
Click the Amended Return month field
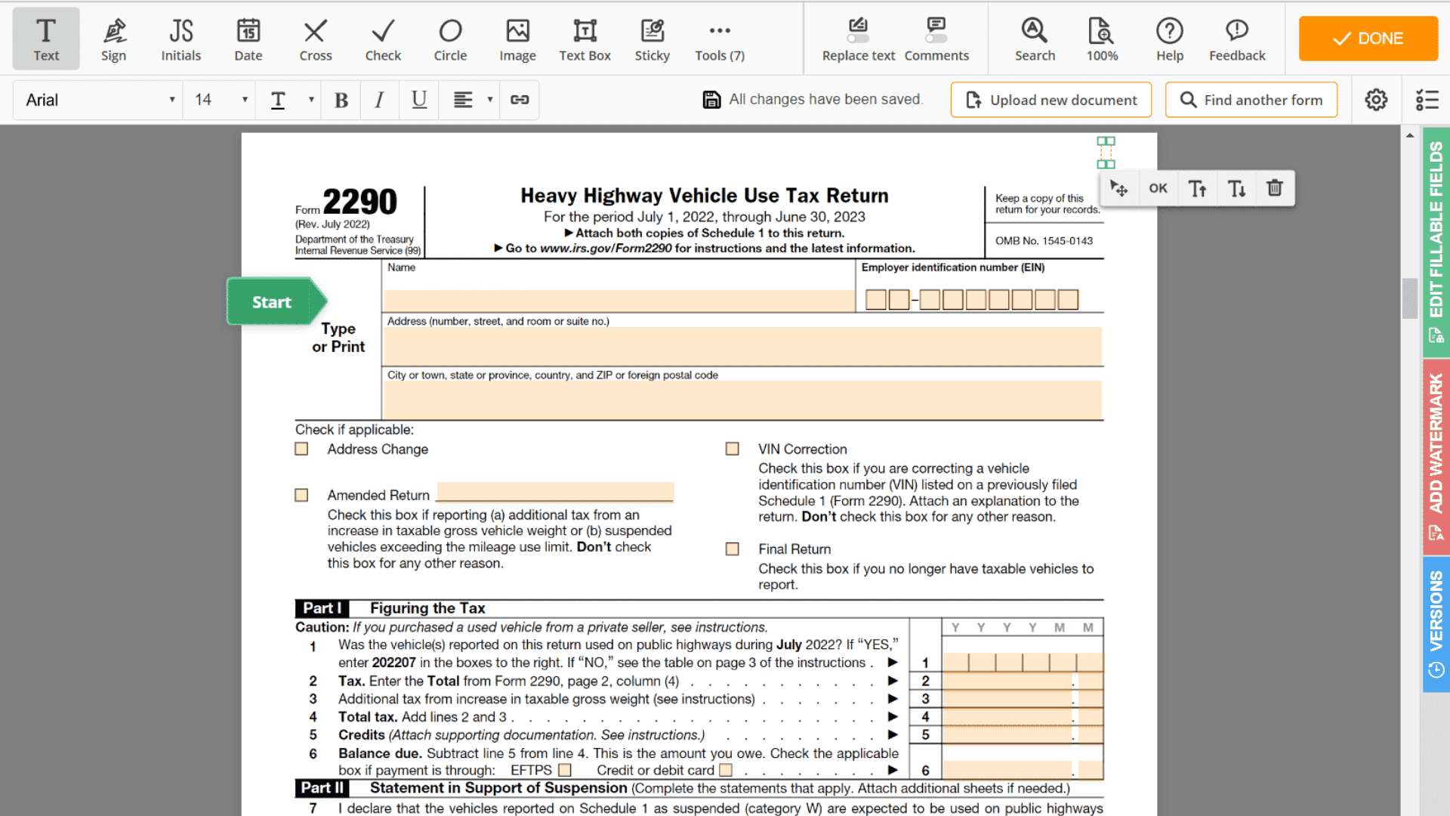pyautogui.click(x=555, y=493)
